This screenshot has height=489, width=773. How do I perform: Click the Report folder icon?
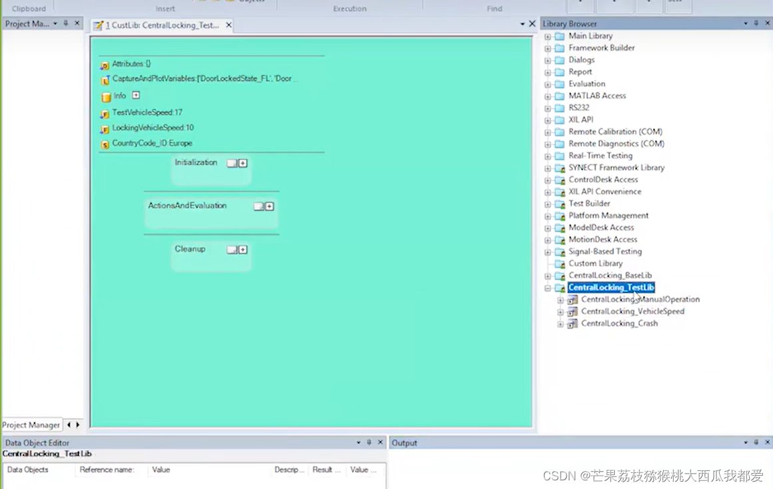tap(559, 72)
